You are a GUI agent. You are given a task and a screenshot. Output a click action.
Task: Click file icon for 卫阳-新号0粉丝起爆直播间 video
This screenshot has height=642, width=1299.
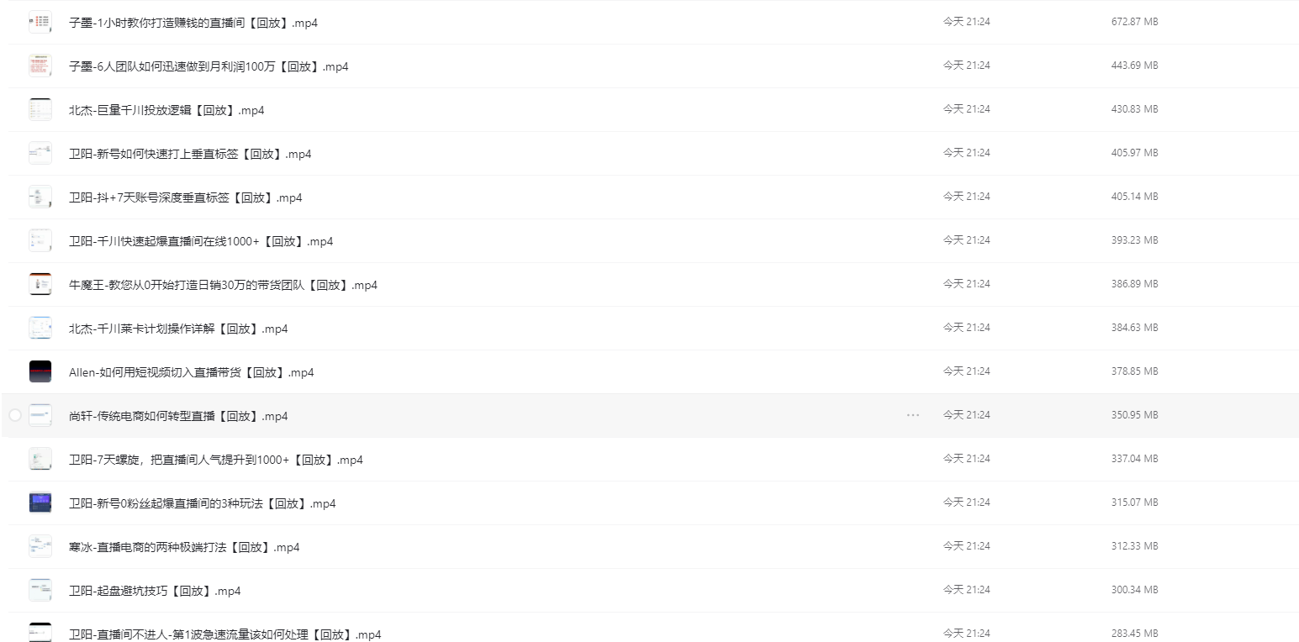point(40,503)
